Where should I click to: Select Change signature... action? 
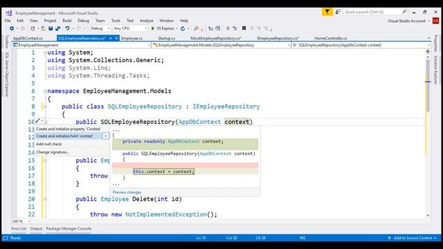coord(53,152)
